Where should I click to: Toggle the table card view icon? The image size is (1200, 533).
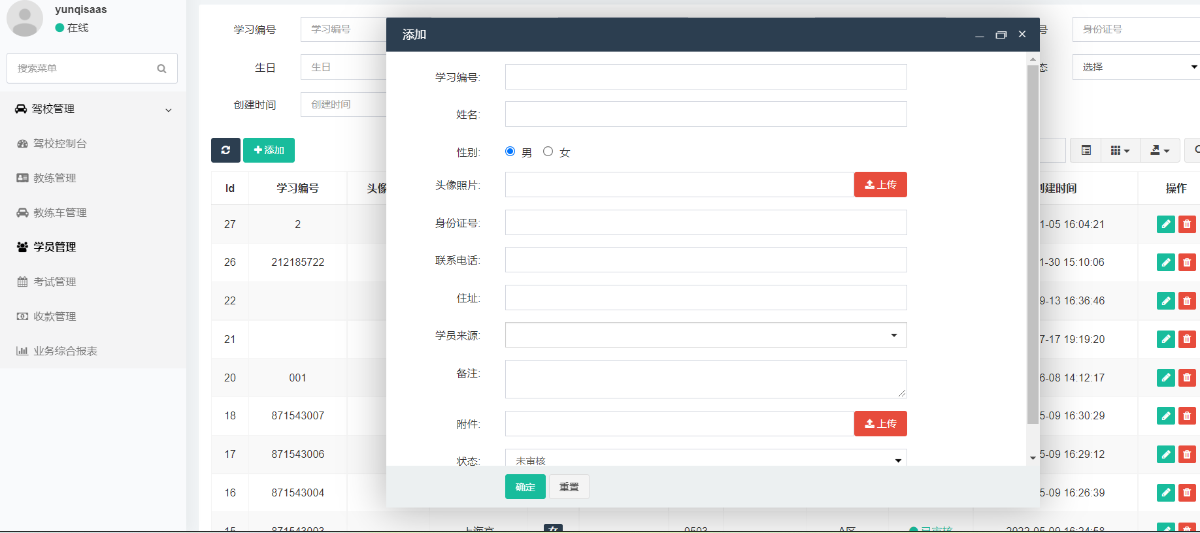pyautogui.click(x=1086, y=150)
